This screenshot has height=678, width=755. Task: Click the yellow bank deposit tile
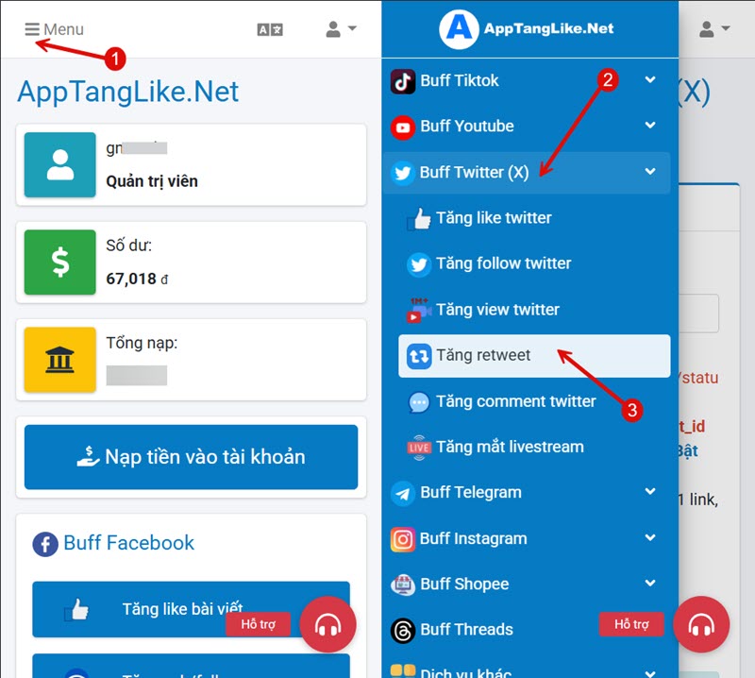(x=60, y=360)
